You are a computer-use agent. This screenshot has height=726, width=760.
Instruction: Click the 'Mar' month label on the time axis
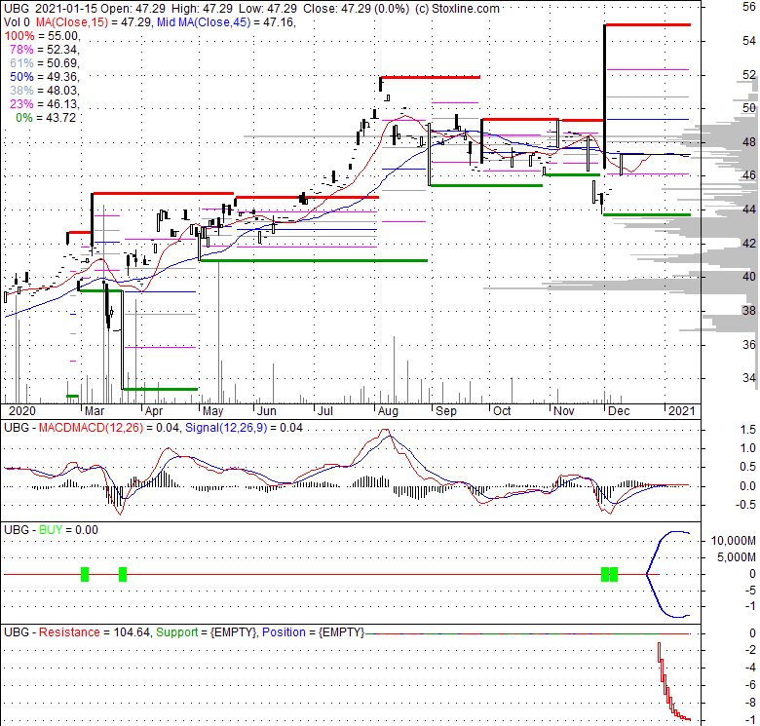(95, 411)
